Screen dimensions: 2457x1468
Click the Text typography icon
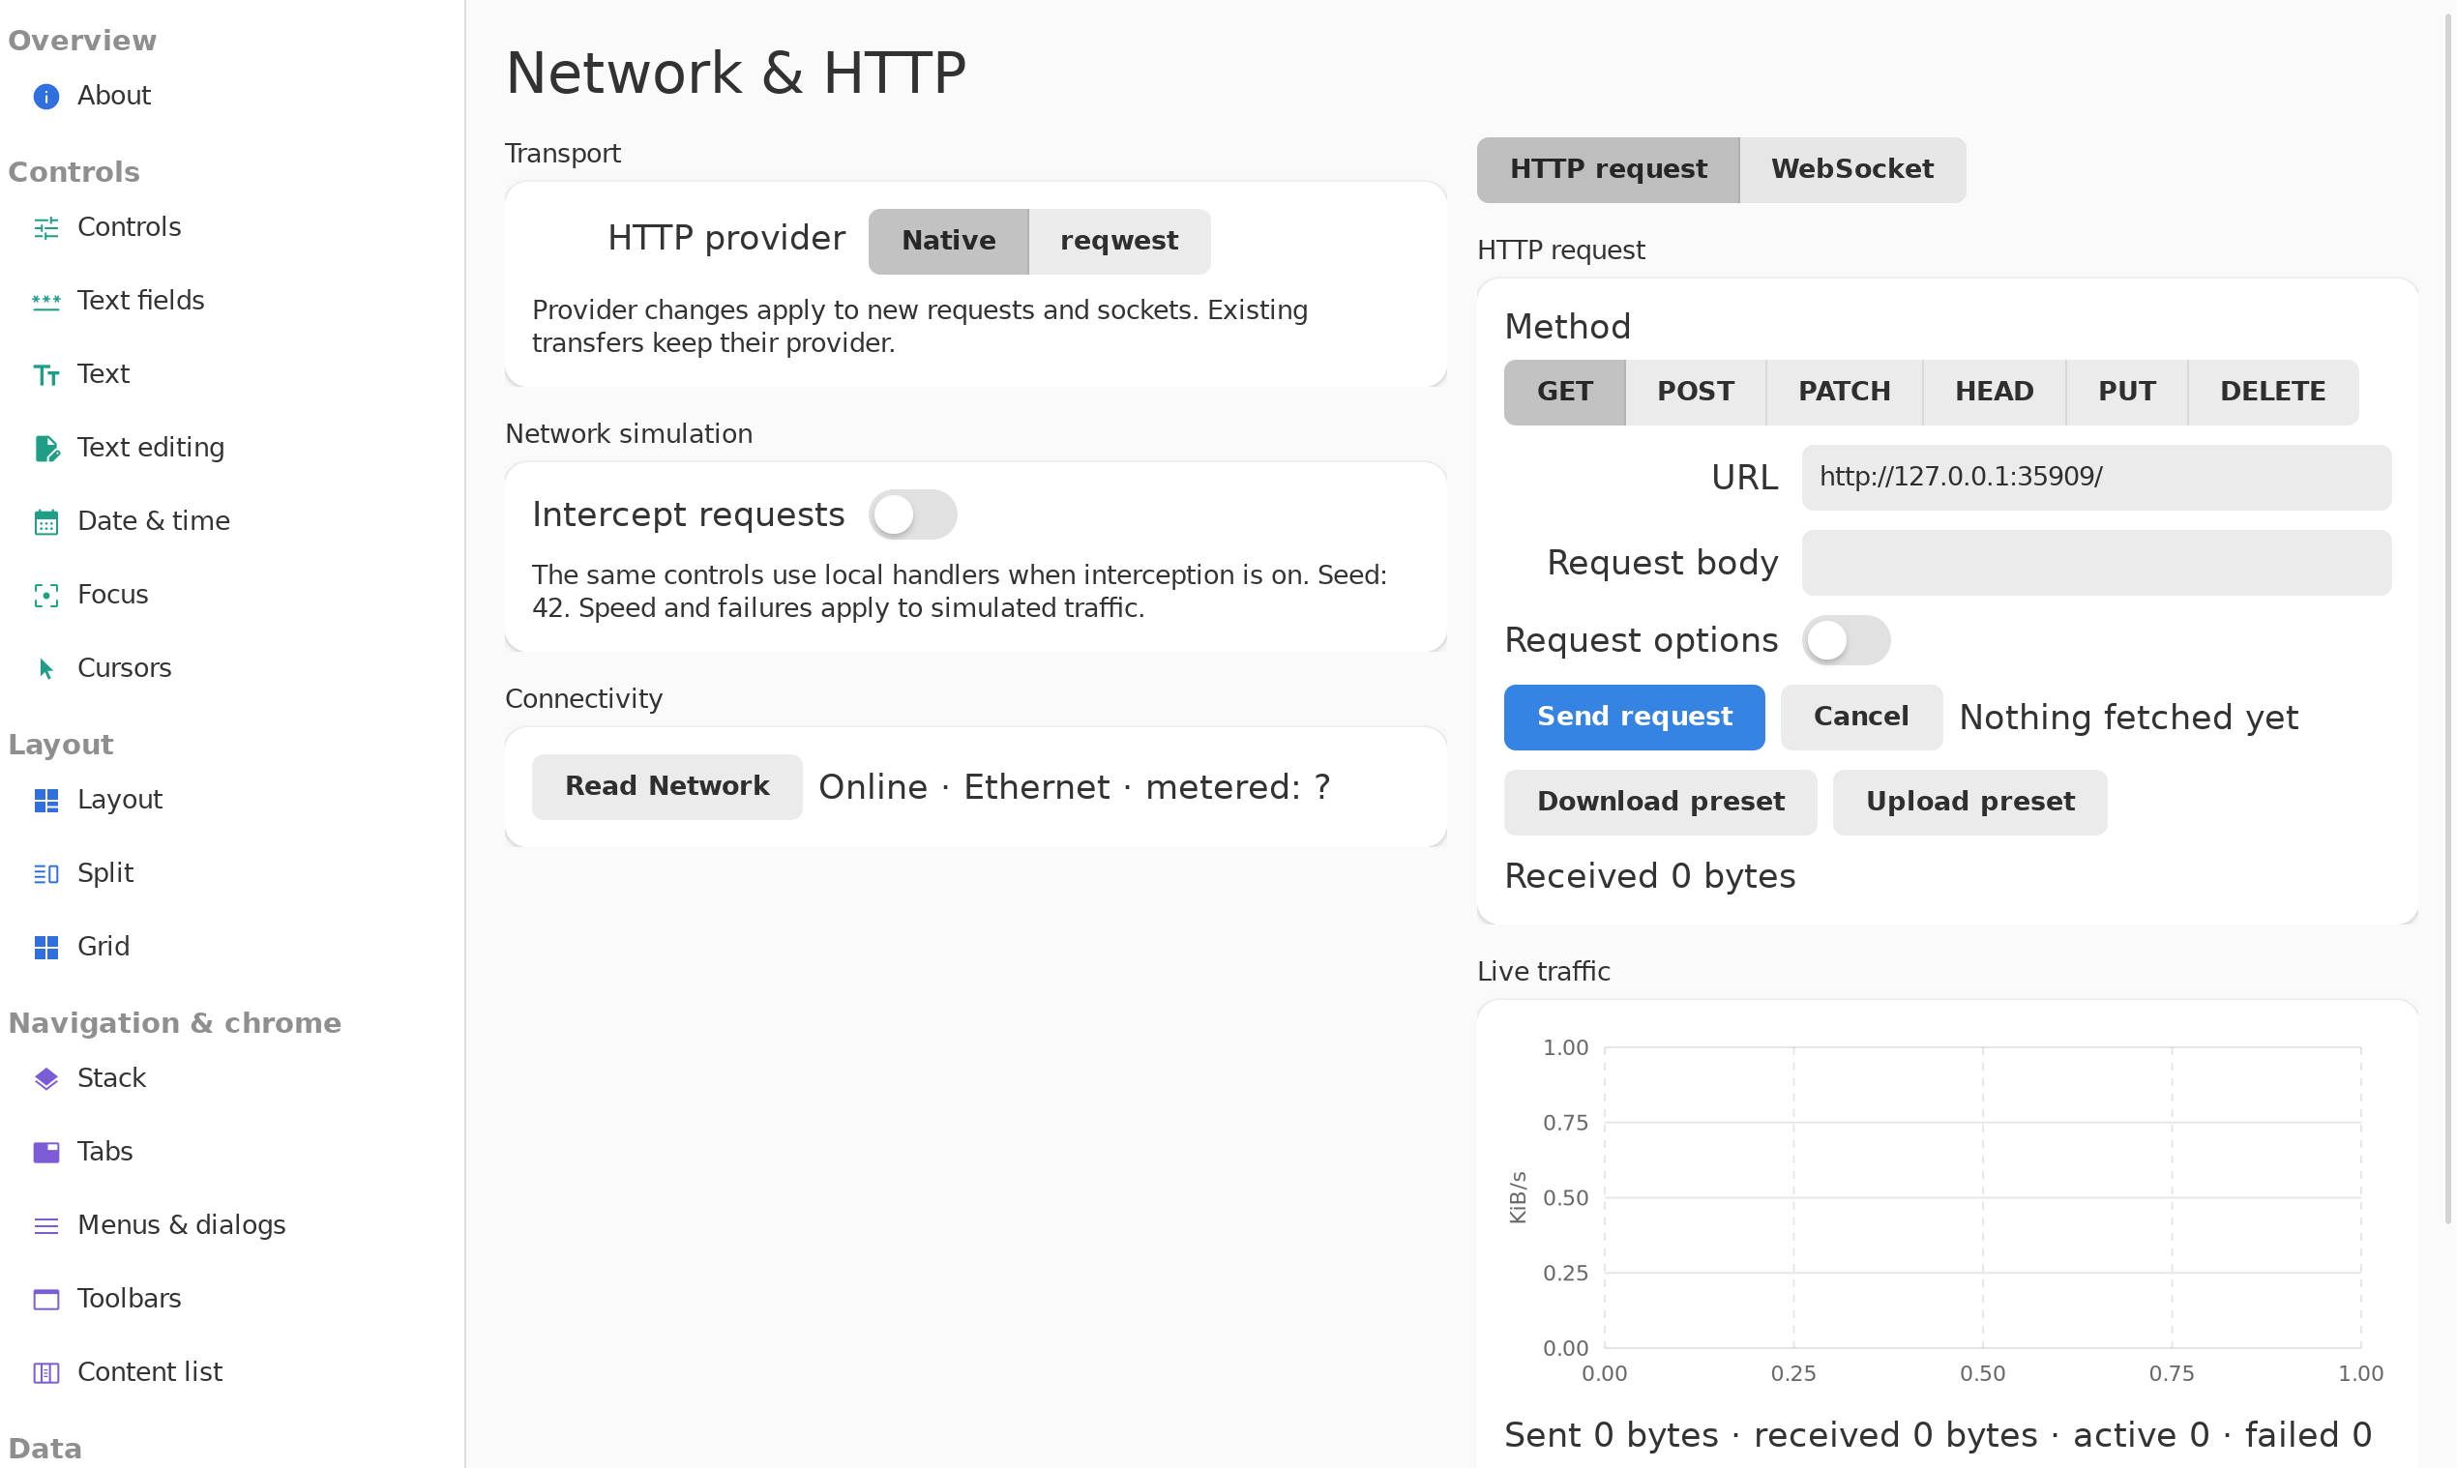46,375
